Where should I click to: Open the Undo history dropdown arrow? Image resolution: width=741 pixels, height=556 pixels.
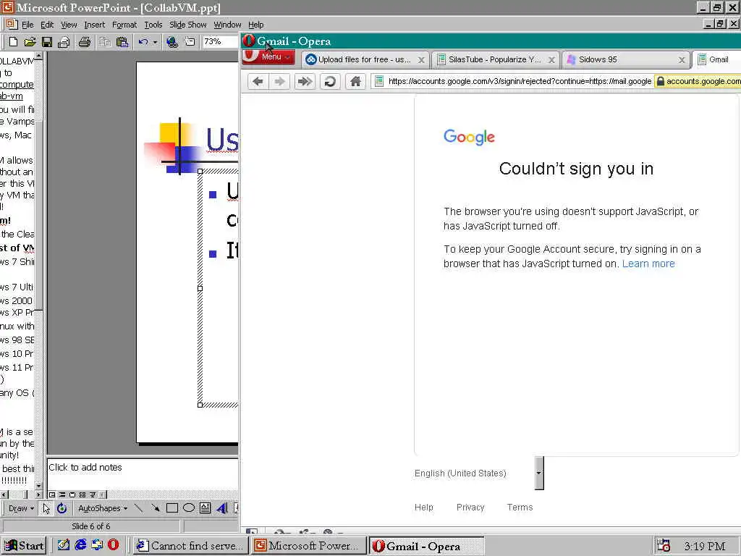(155, 42)
